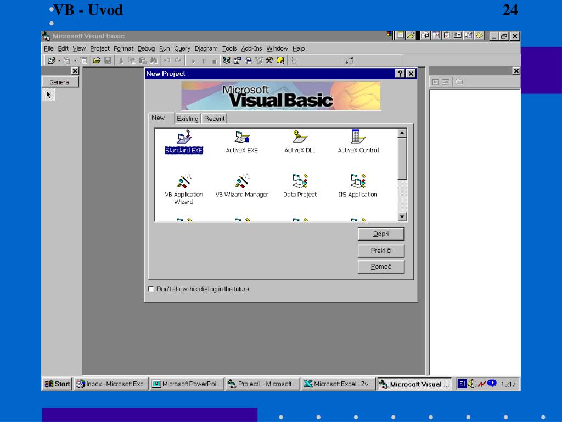Click the speaker volume tray icon
Viewport: 562px width, 422px height.
pyautogui.click(x=471, y=384)
